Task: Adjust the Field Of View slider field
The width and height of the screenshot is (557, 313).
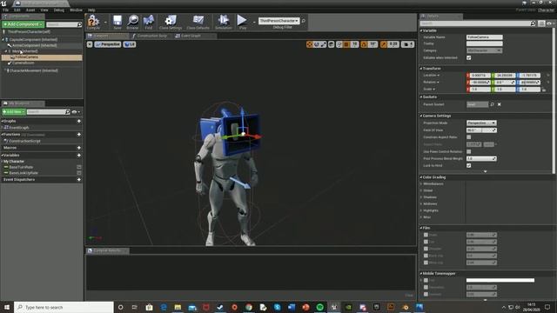Action: point(481,130)
